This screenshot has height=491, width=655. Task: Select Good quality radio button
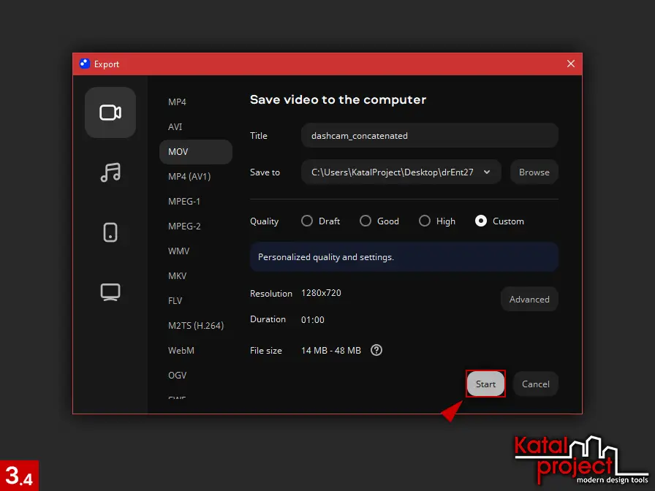(x=366, y=221)
